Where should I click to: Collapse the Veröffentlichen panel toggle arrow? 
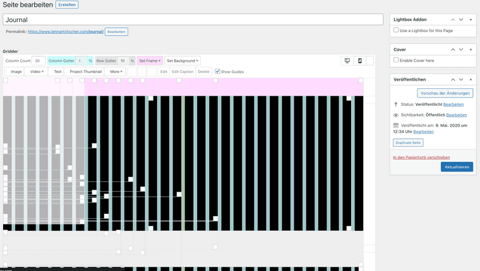(470, 79)
